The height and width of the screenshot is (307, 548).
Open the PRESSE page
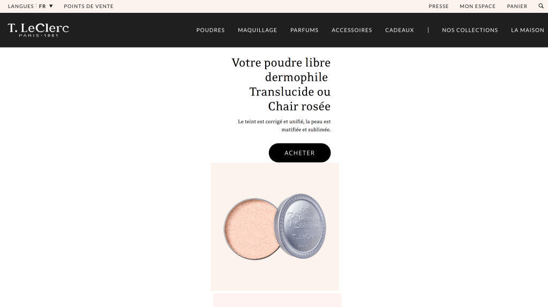click(x=439, y=6)
